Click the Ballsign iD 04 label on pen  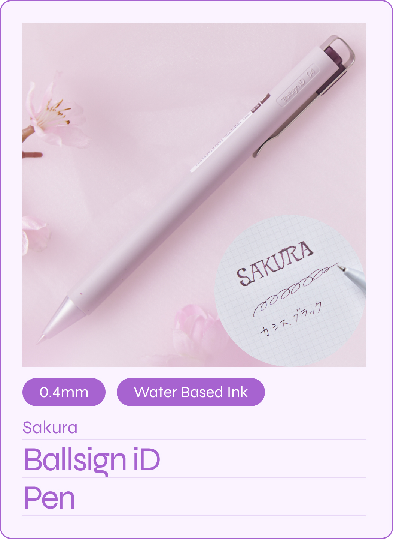(x=299, y=86)
